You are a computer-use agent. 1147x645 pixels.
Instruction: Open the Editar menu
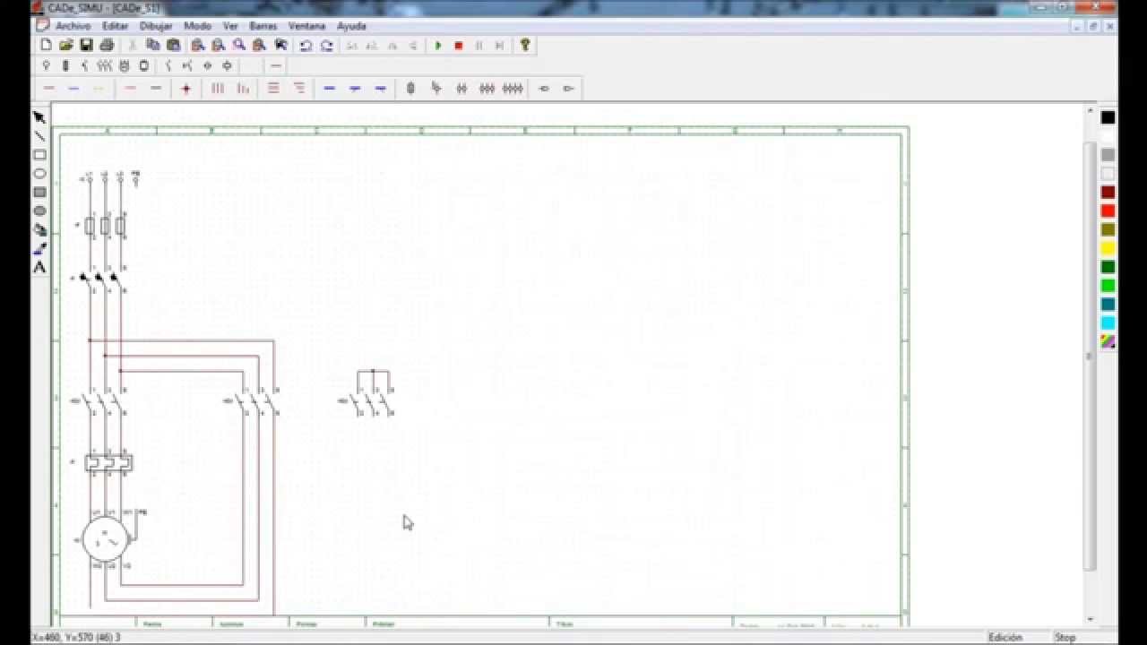115,26
